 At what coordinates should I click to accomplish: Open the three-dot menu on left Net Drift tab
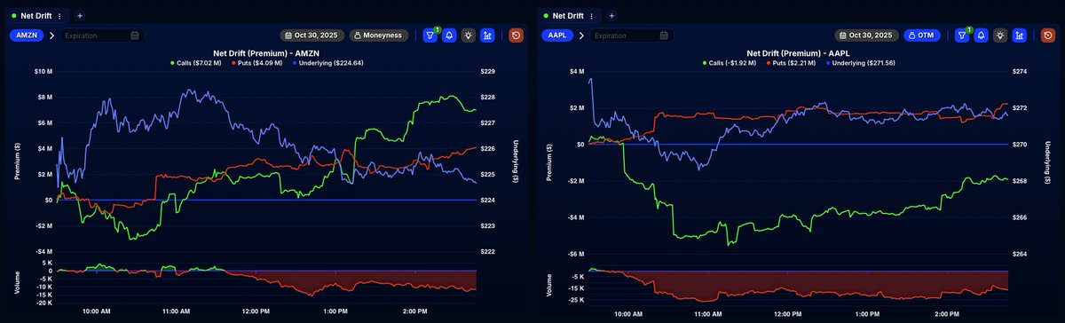pos(59,16)
